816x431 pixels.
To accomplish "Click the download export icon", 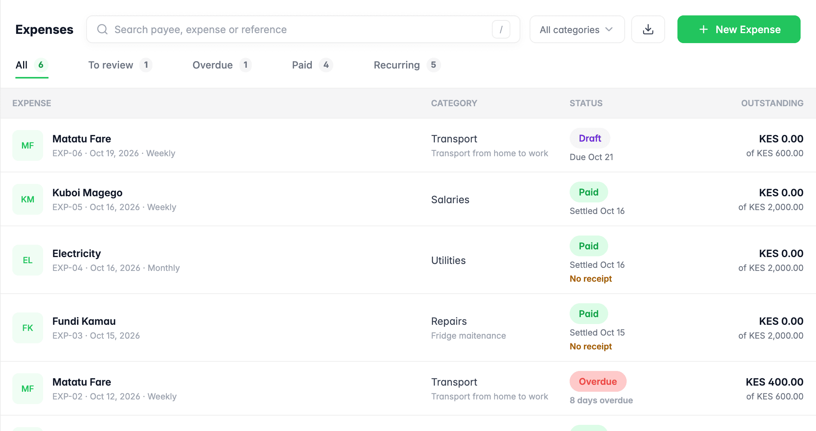I will tap(648, 29).
